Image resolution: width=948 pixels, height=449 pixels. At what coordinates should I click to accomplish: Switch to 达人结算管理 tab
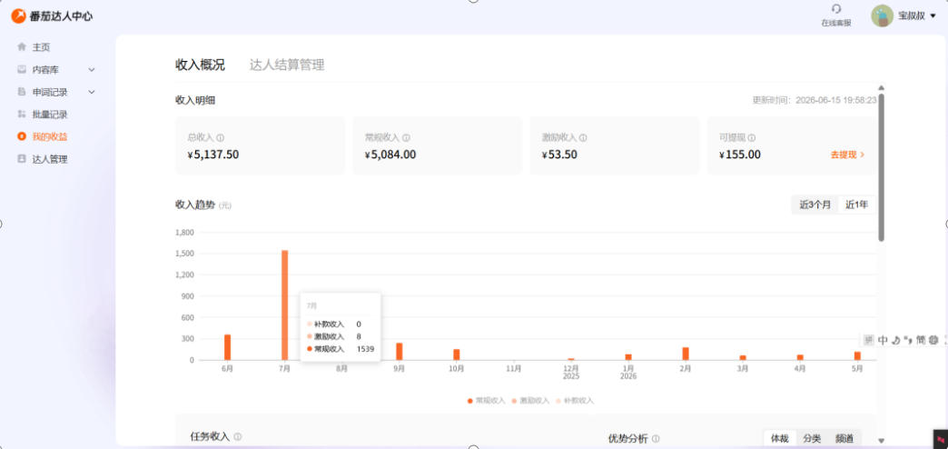287,65
